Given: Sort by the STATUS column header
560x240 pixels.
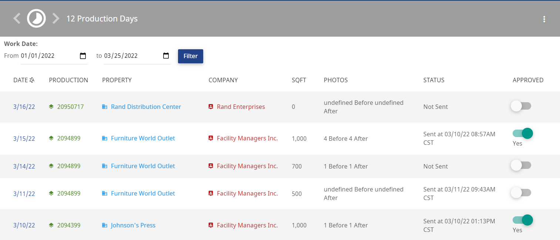Looking at the screenshot, I should (x=434, y=80).
